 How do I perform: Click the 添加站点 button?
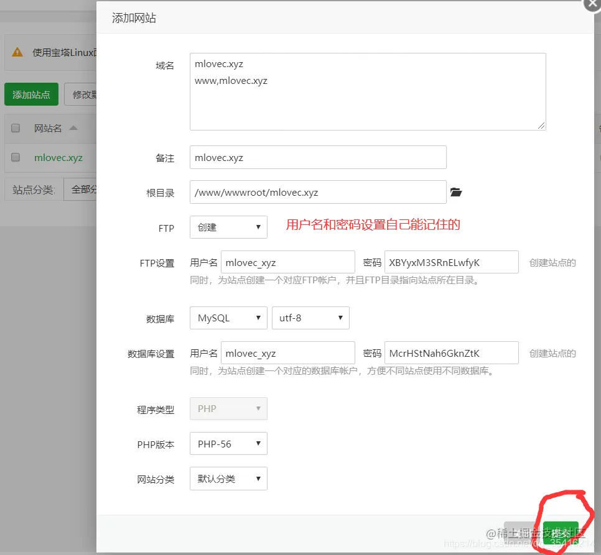coord(31,94)
